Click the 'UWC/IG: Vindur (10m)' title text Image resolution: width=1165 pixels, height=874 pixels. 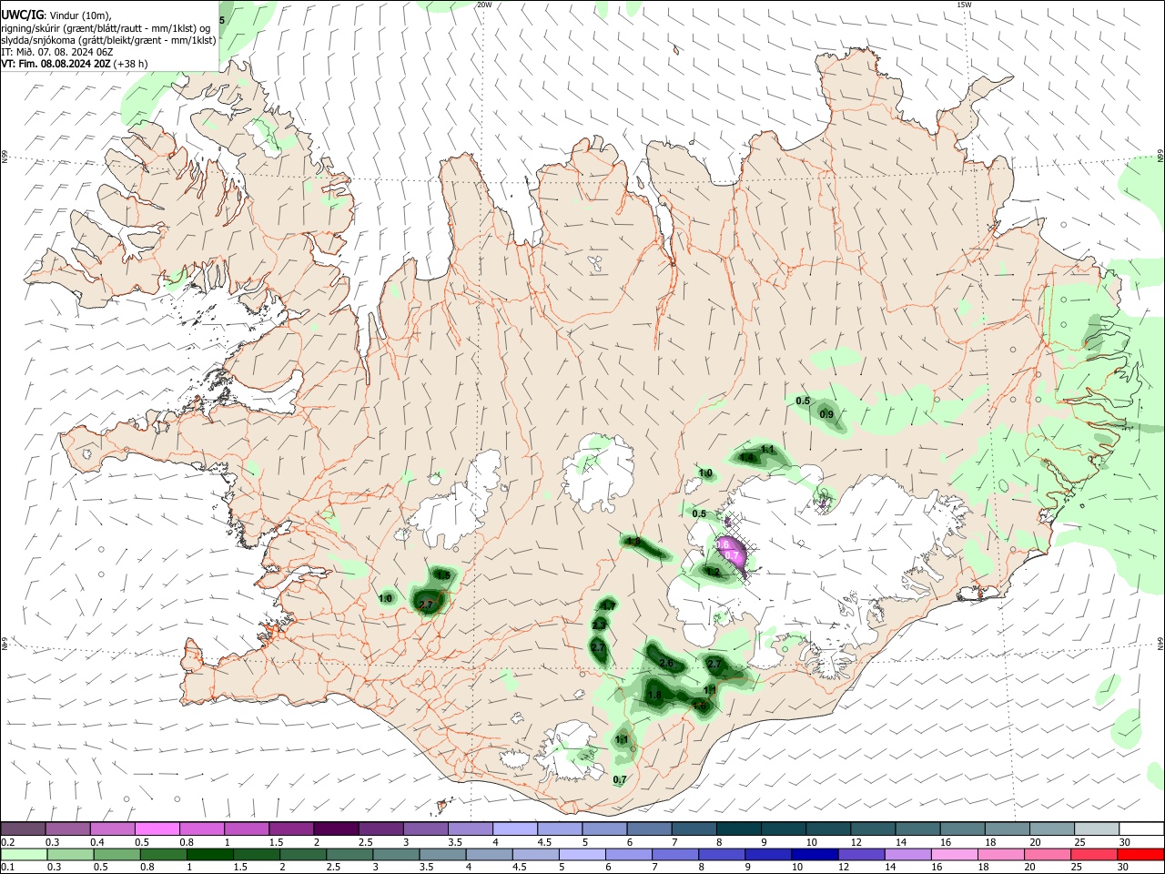click(56, 15)
